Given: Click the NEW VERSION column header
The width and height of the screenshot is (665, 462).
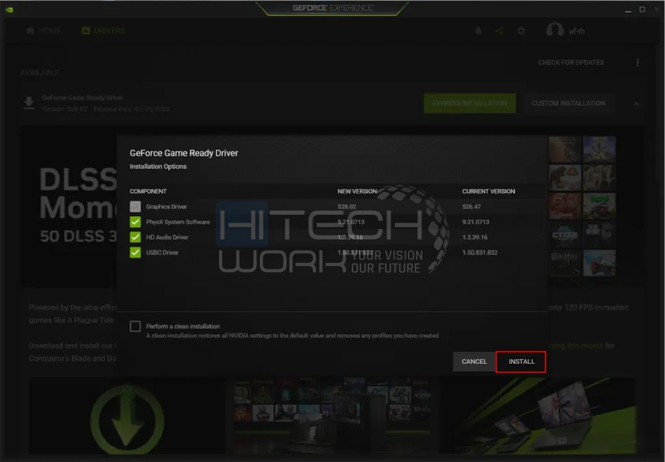Looking at the screenshot, I should pyautogui.click(x=357, y=191).
